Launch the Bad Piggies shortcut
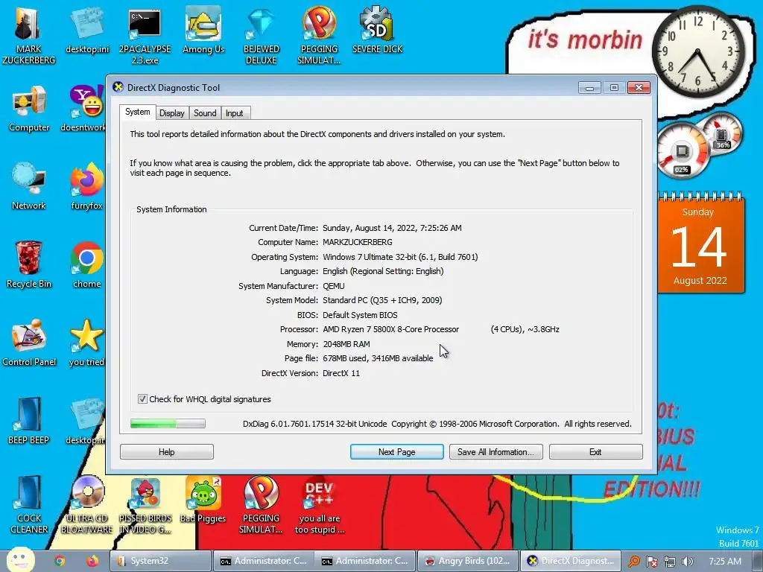 (203, 500)
